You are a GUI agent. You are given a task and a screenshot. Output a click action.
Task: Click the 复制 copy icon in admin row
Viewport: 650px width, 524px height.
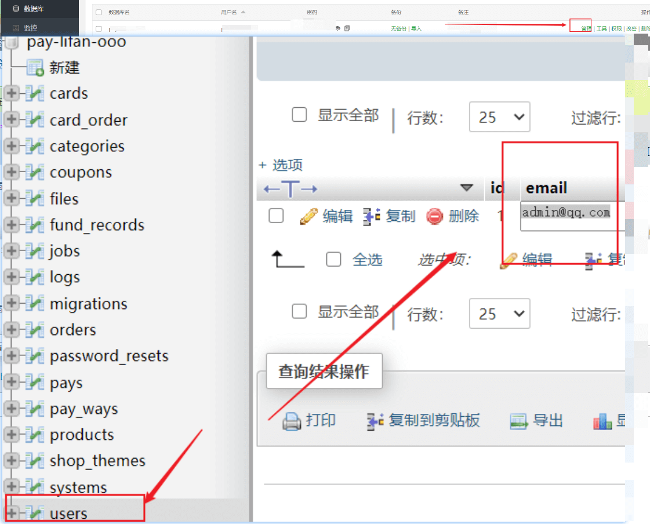tap(371, 217)
